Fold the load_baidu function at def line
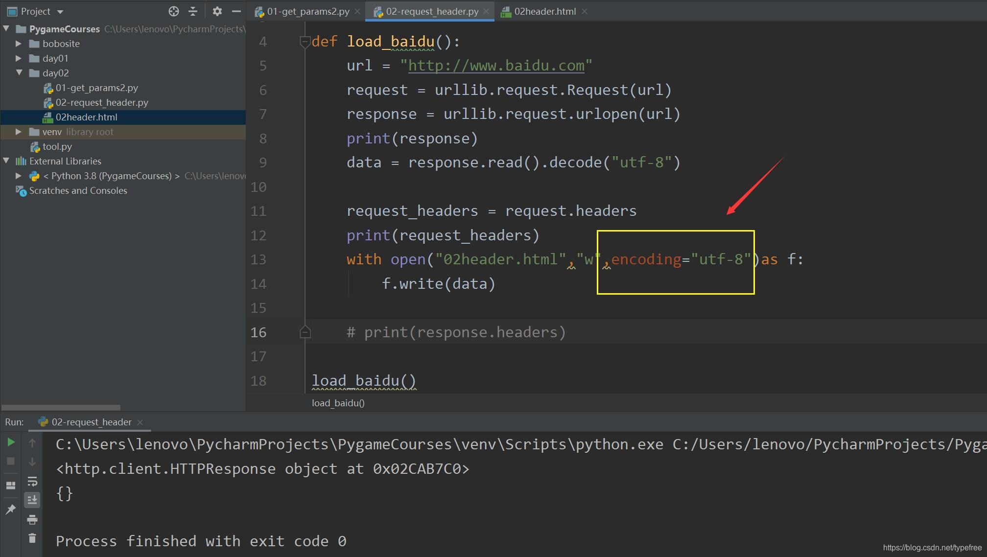The image size is (987, 557). [x=305, y=42]
